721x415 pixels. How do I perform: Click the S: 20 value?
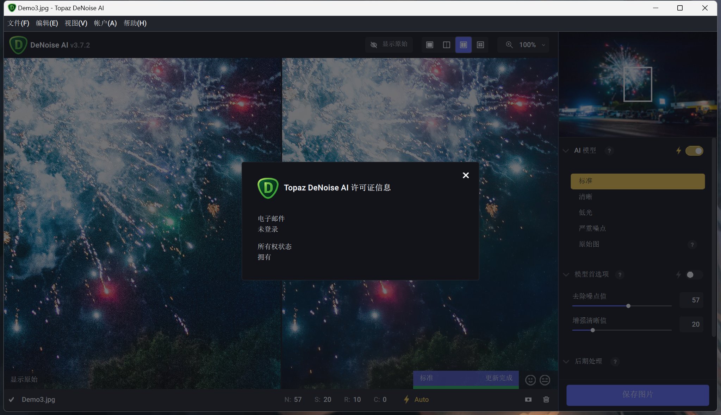[323, 400]
